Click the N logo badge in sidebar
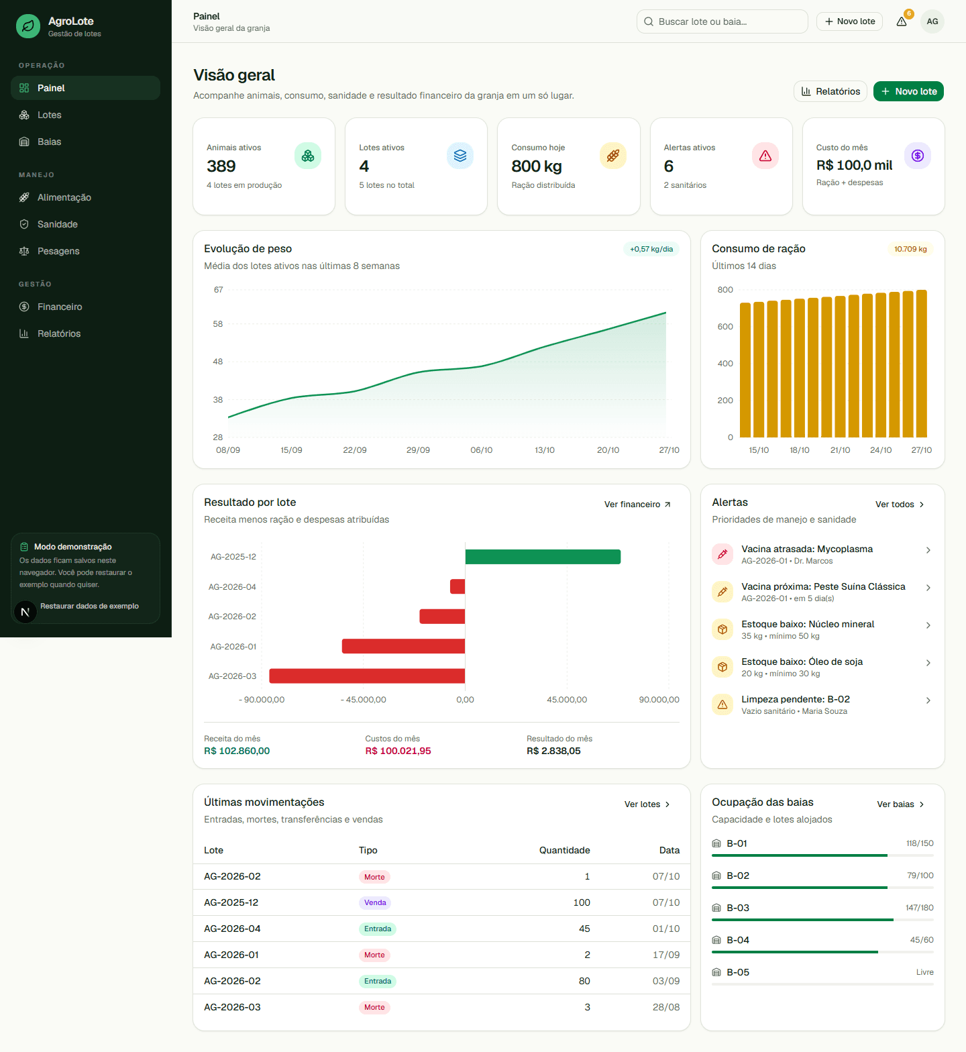 [25, 612]
